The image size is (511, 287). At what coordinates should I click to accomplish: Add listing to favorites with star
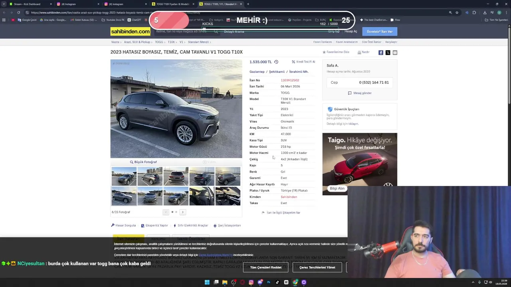point(336,52)
